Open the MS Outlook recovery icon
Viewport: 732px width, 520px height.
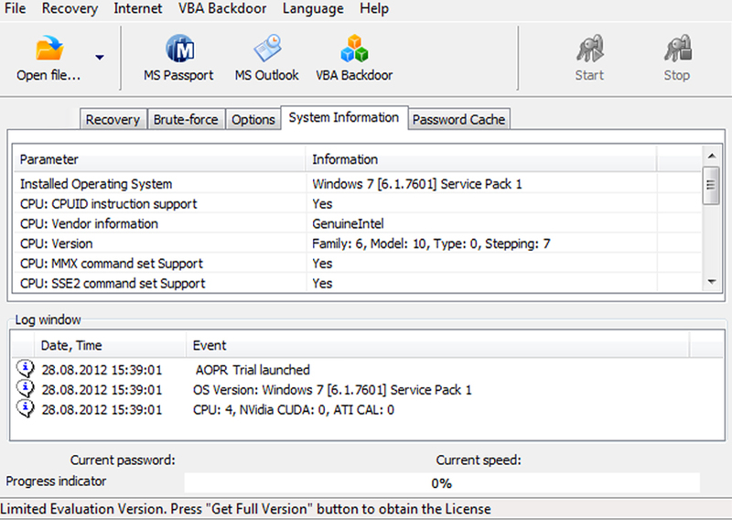tap(267, 48)
